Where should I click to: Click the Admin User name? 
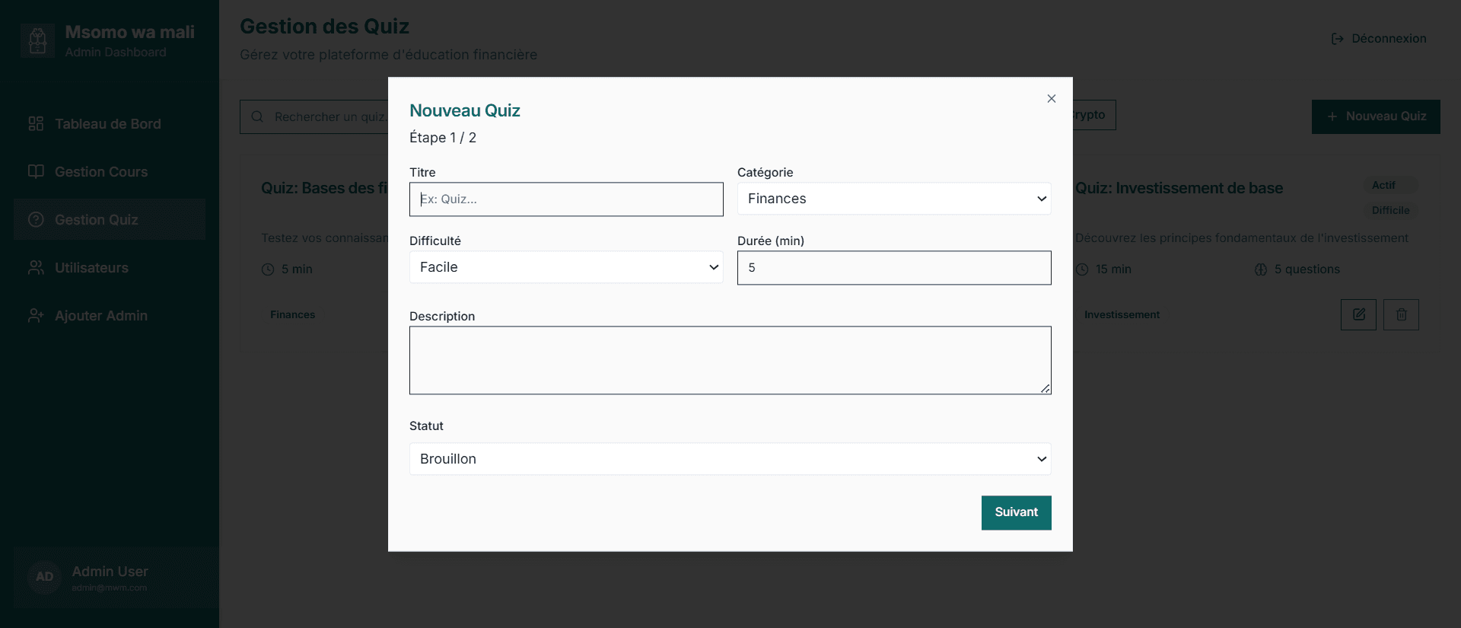(x=110, y=571)
